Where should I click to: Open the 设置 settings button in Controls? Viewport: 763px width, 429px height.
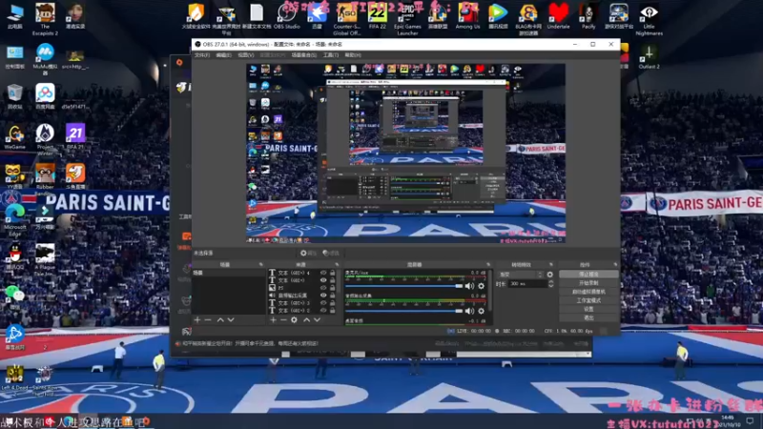(588, 309)
